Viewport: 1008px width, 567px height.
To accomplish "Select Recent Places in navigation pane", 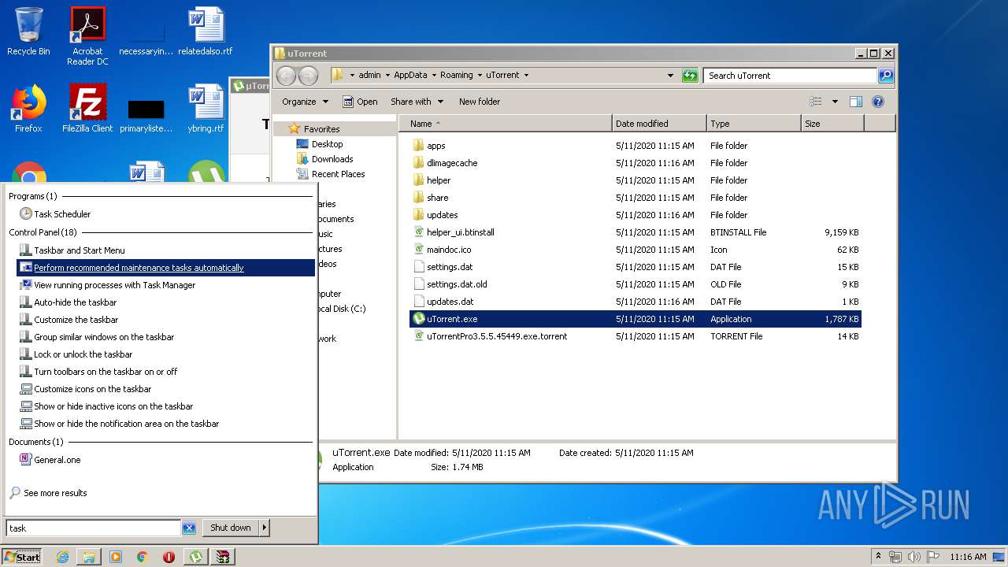I will [331, 174].
